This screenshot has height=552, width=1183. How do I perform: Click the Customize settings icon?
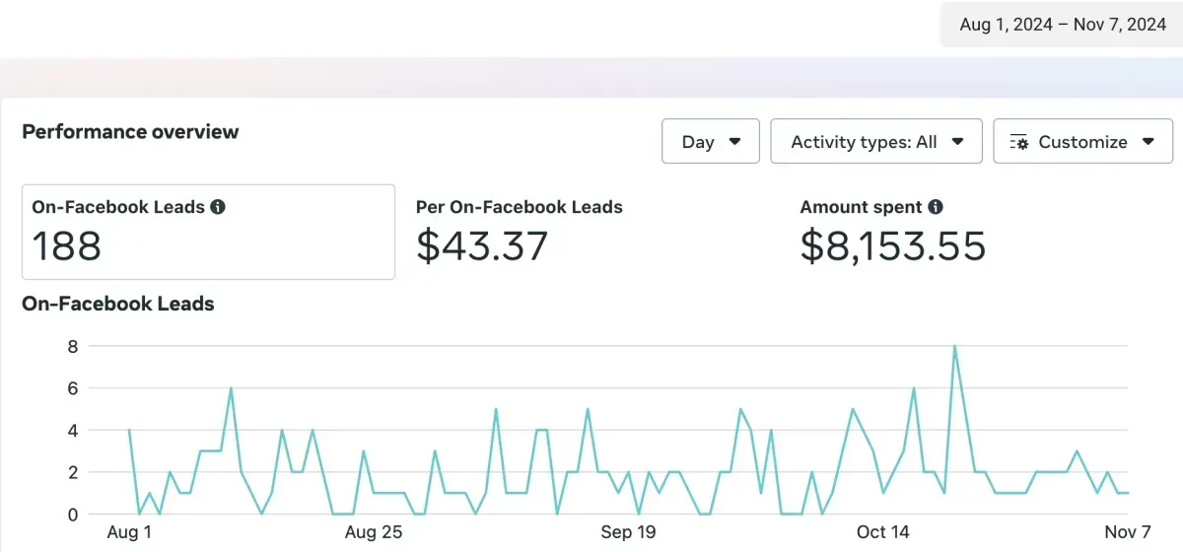[1019, 142]
